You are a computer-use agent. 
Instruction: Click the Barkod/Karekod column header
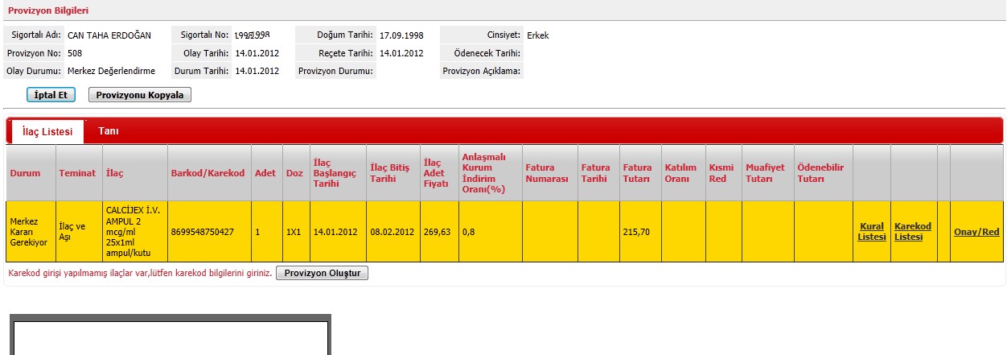pyautogui.click(x=208, y=173)
